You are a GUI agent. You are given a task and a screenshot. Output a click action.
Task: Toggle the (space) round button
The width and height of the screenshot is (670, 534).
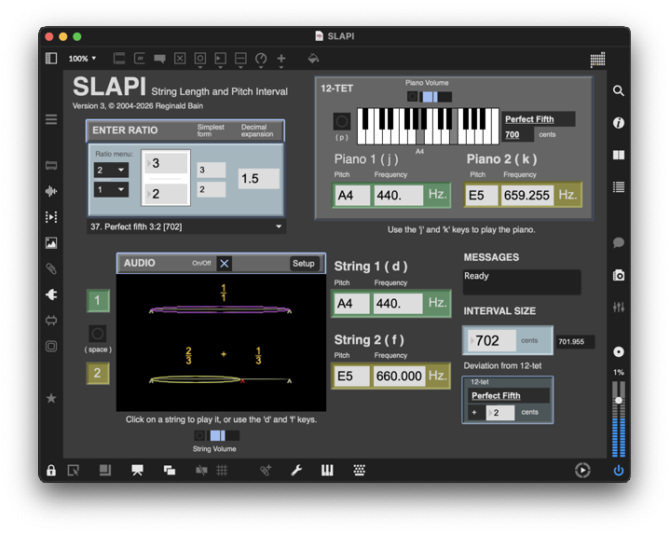click(x=98, y=334)
